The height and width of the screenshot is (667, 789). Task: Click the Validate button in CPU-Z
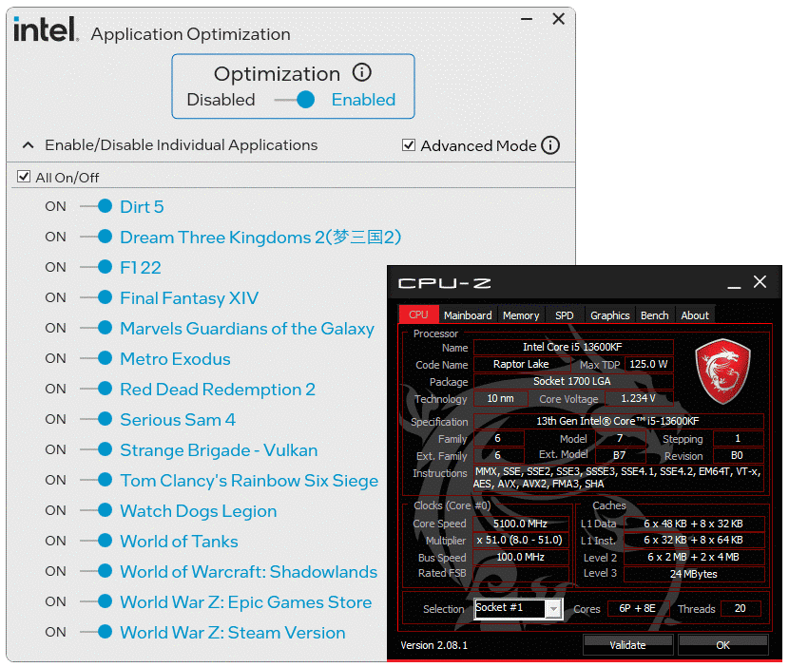pos(627,645)
